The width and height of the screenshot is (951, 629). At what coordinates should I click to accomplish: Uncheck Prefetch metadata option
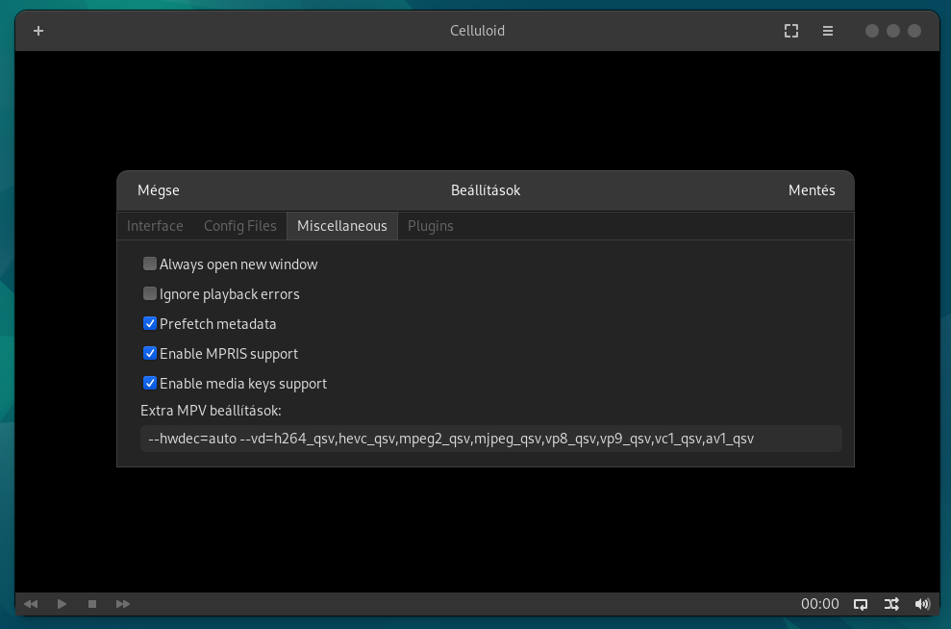(x=150, y=323)
